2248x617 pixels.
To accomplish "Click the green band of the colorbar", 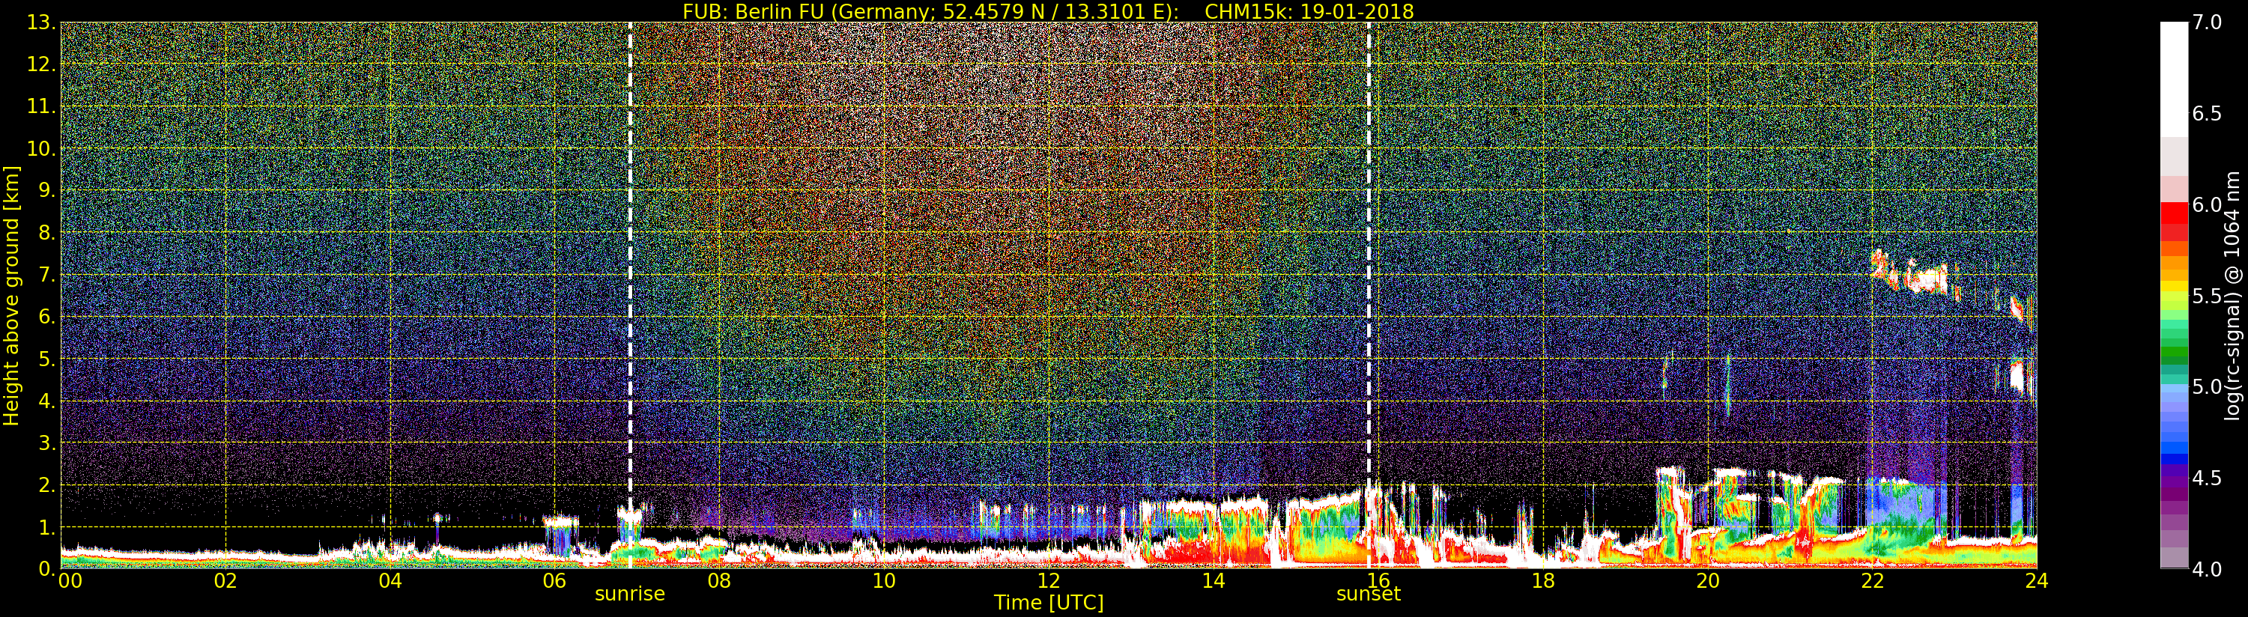I will click(2174, 353).
